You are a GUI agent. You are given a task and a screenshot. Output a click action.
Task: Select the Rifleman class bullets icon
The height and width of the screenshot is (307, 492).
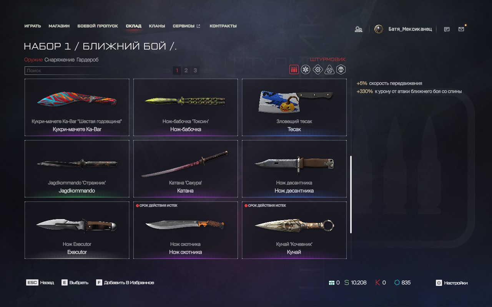[x=294, y=69]
